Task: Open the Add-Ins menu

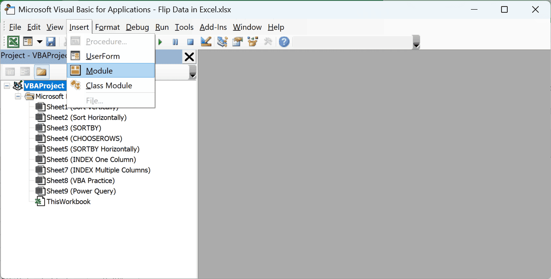Action: pyautogui.click(x=213, y=27)
